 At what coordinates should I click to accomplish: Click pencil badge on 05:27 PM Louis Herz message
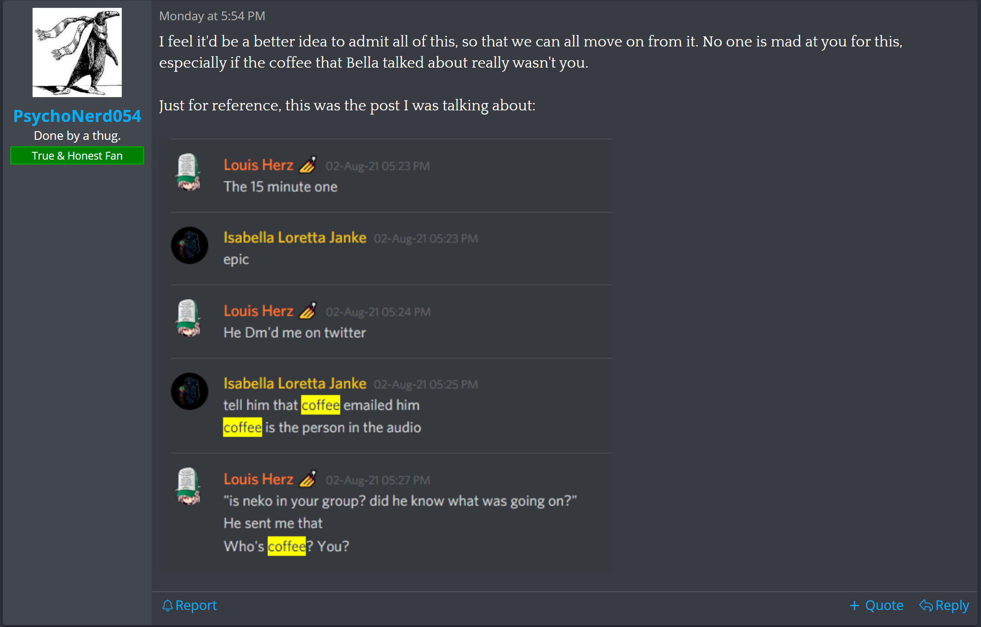pos(308,479)
